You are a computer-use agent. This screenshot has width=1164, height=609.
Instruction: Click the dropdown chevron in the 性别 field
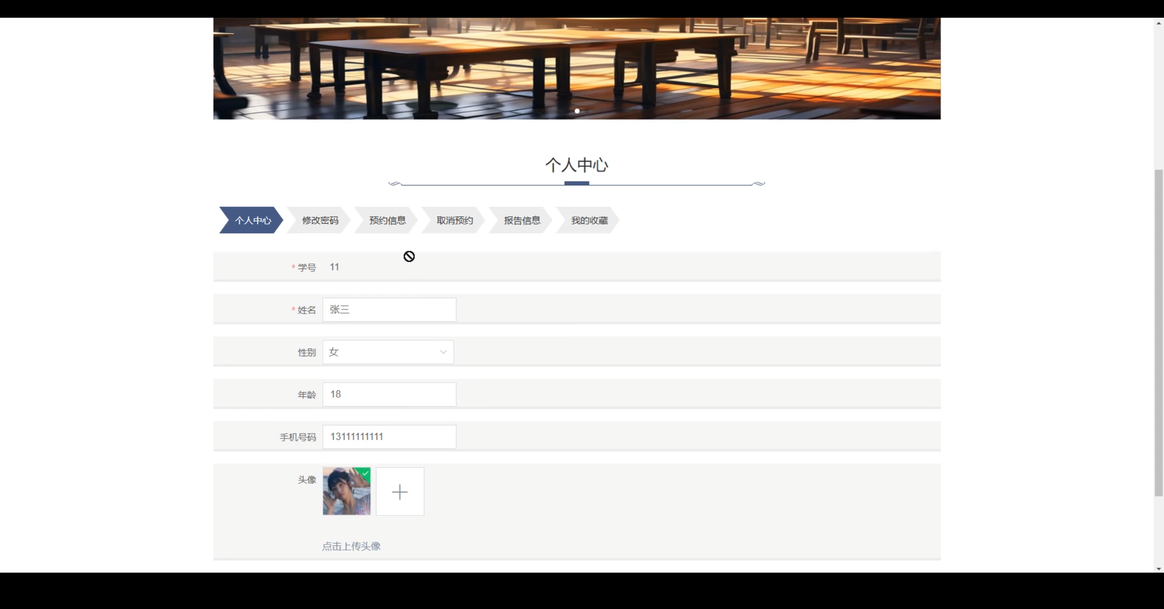point(443,352)
